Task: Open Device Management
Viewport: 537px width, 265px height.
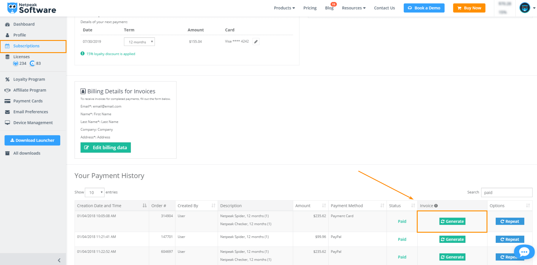Action: (x=33, y=123)
